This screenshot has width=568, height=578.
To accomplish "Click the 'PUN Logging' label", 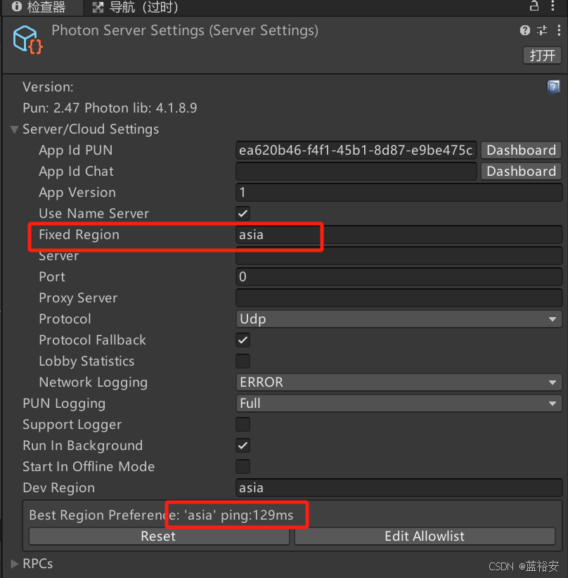I will (64, 404).
